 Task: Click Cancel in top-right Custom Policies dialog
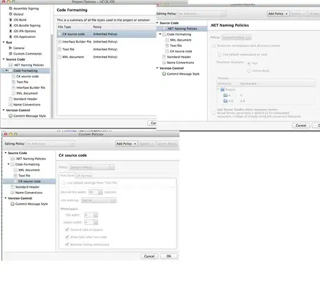pyautogui.click(x=301, y=126)
